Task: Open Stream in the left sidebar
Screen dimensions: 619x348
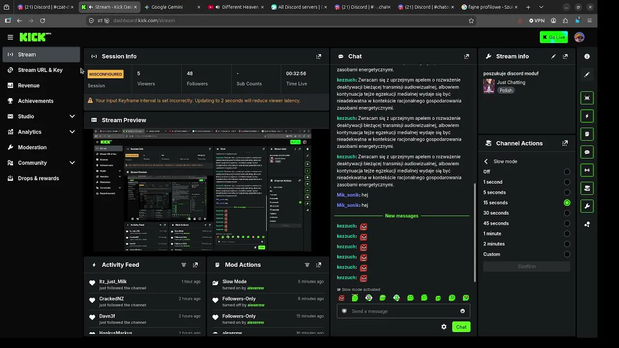Action: click(x=41, y=55)
